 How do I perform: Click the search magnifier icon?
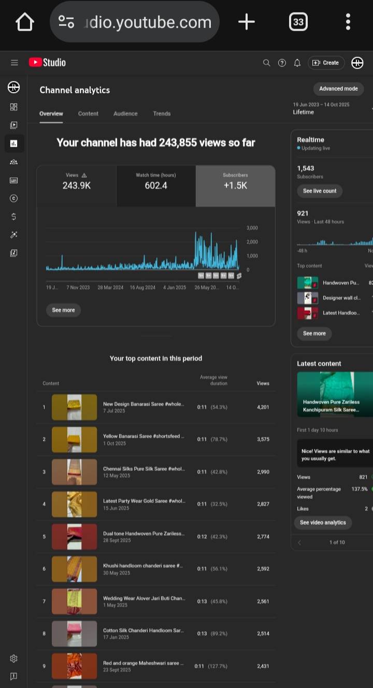click(x=267, y=63)
